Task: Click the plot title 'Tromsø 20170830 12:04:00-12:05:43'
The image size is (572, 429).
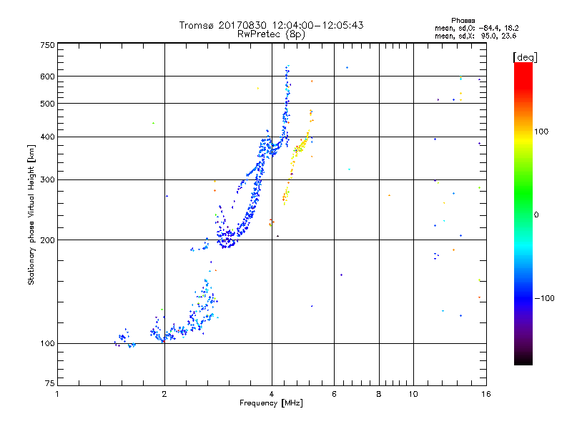Action: pyautogui.click(x=271, y=25)
